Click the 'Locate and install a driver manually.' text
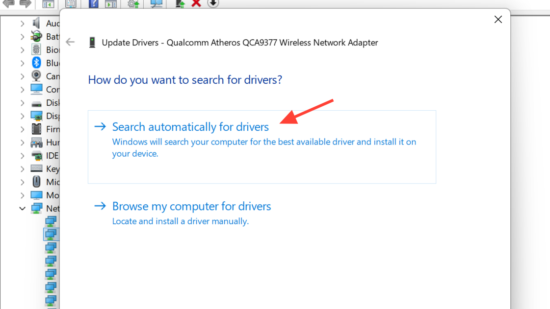The width and height of the screenshot is (550, 309). [x=180, y=221]
